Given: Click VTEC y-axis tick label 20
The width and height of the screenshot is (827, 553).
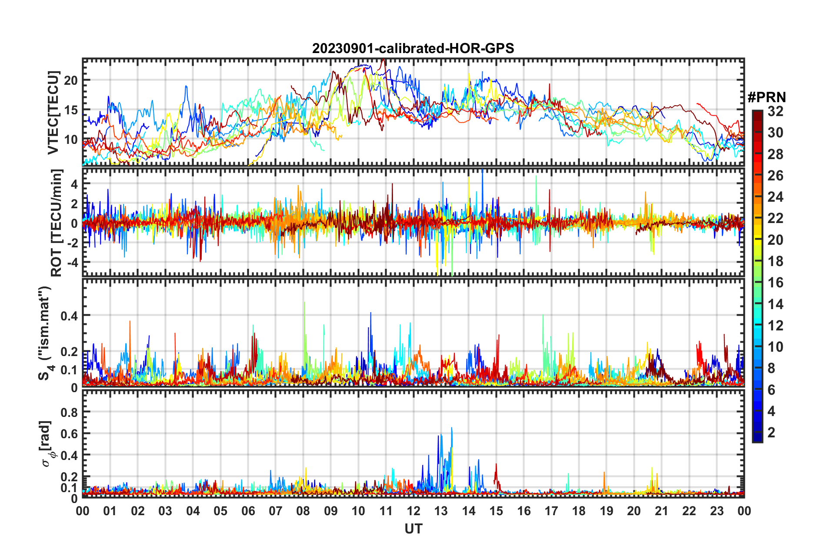Looking at the screenshot, I should pos(71,80).
